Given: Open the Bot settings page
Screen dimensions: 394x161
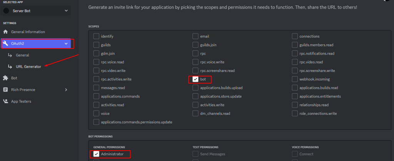Looking at the screenshot, I should tap(14, 78).
